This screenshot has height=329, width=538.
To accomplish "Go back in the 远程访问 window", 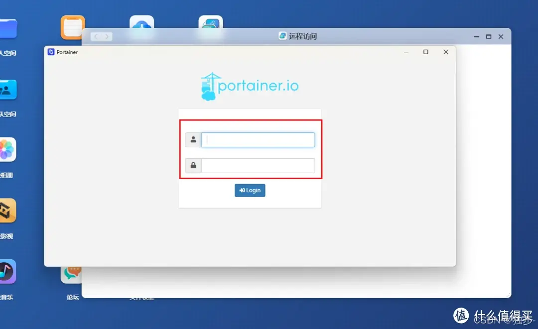I will pos(97,36).
